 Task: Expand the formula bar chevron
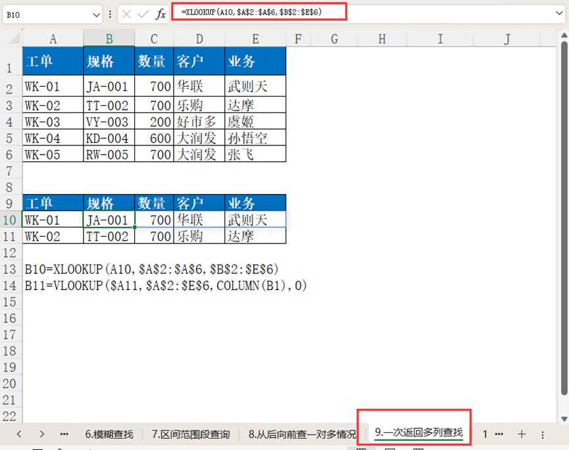click(559, 13)
